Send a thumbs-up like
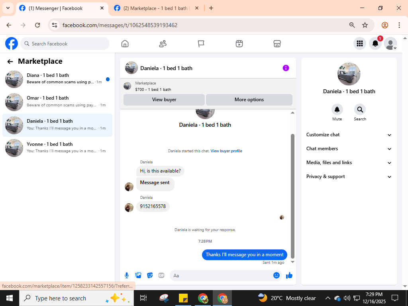Screen dimensions: 408x306 [x=289, y=275]
